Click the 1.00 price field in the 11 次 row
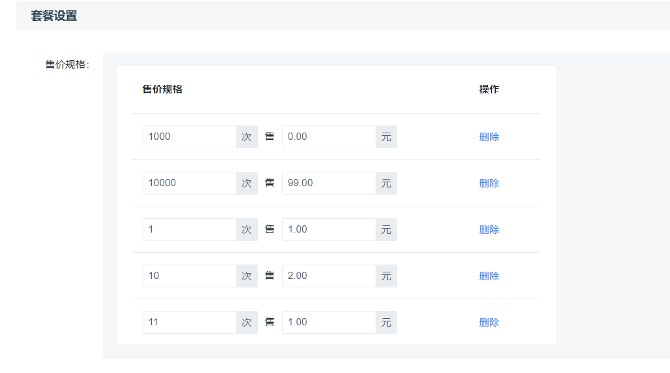670x373 pixels. tap(328, 322)
